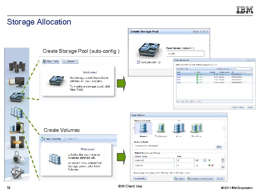Open the settings gear icon in sidebar

(x=17, y=172)
